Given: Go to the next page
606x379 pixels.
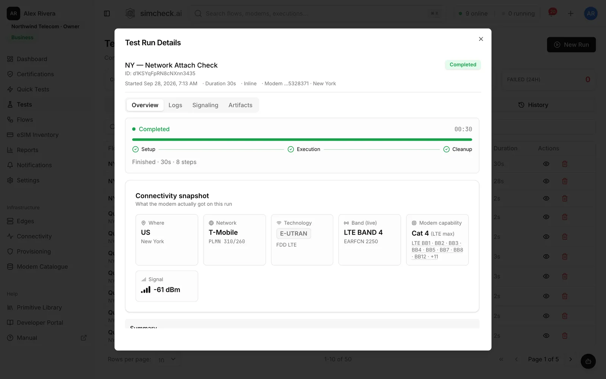Looking at the screenshot, I should 570,359.
